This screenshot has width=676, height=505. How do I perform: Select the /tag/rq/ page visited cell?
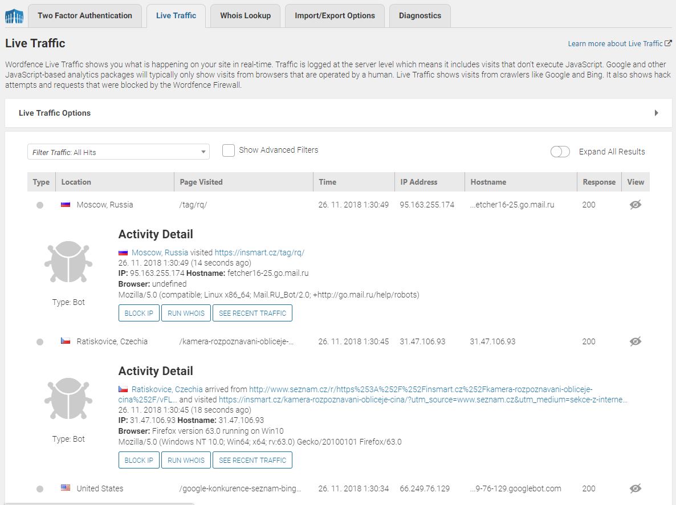click(193, 205)
